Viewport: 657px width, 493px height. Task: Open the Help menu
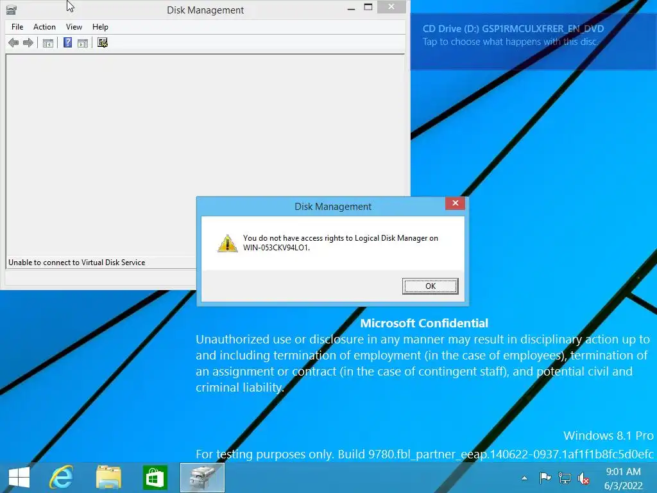[x=100, y=27]
